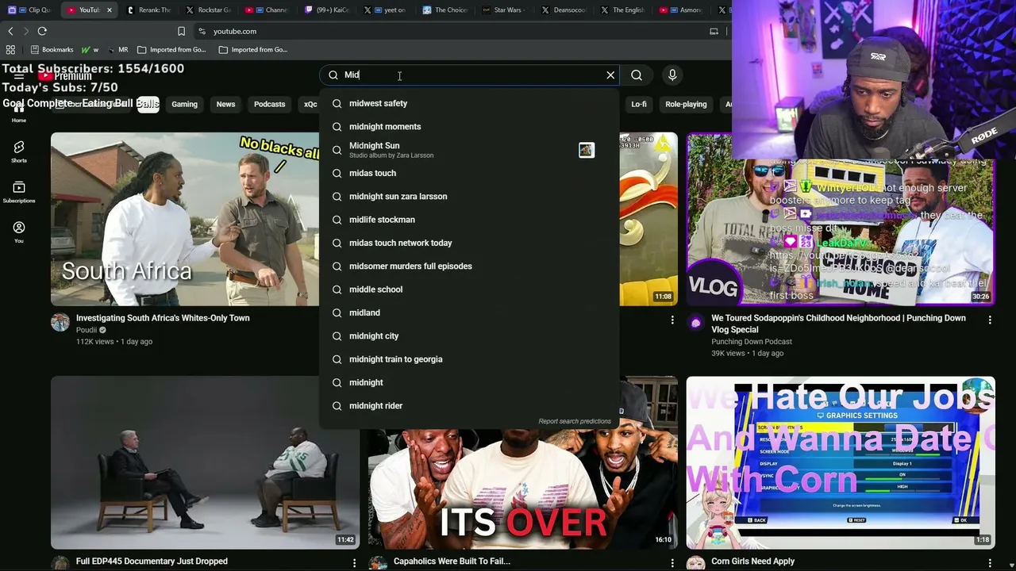1016x571 pixels.
Task: Filter feed by the News chip
Action: [x=225, y=104]
